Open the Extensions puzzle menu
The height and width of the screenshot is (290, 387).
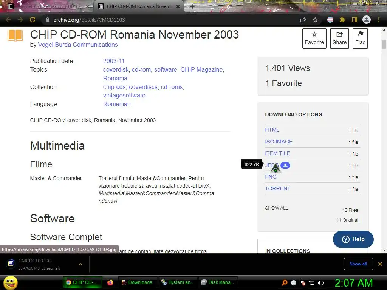[342, 20]
